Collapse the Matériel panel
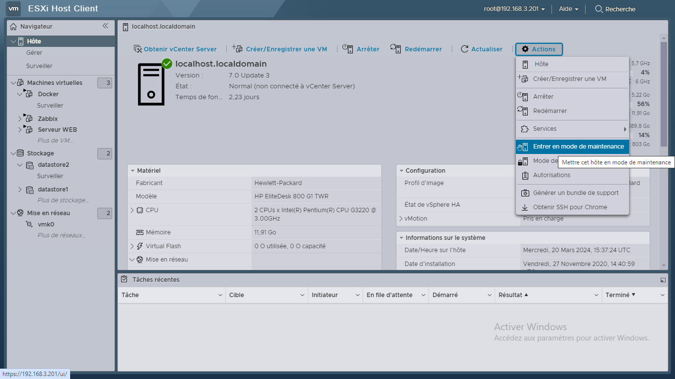675x379 pixels. (x=132, y=171)
